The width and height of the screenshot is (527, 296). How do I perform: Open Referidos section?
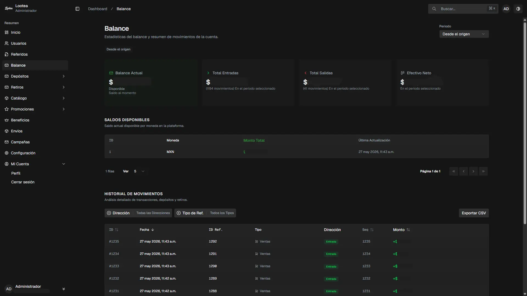(x=35, y=54)
